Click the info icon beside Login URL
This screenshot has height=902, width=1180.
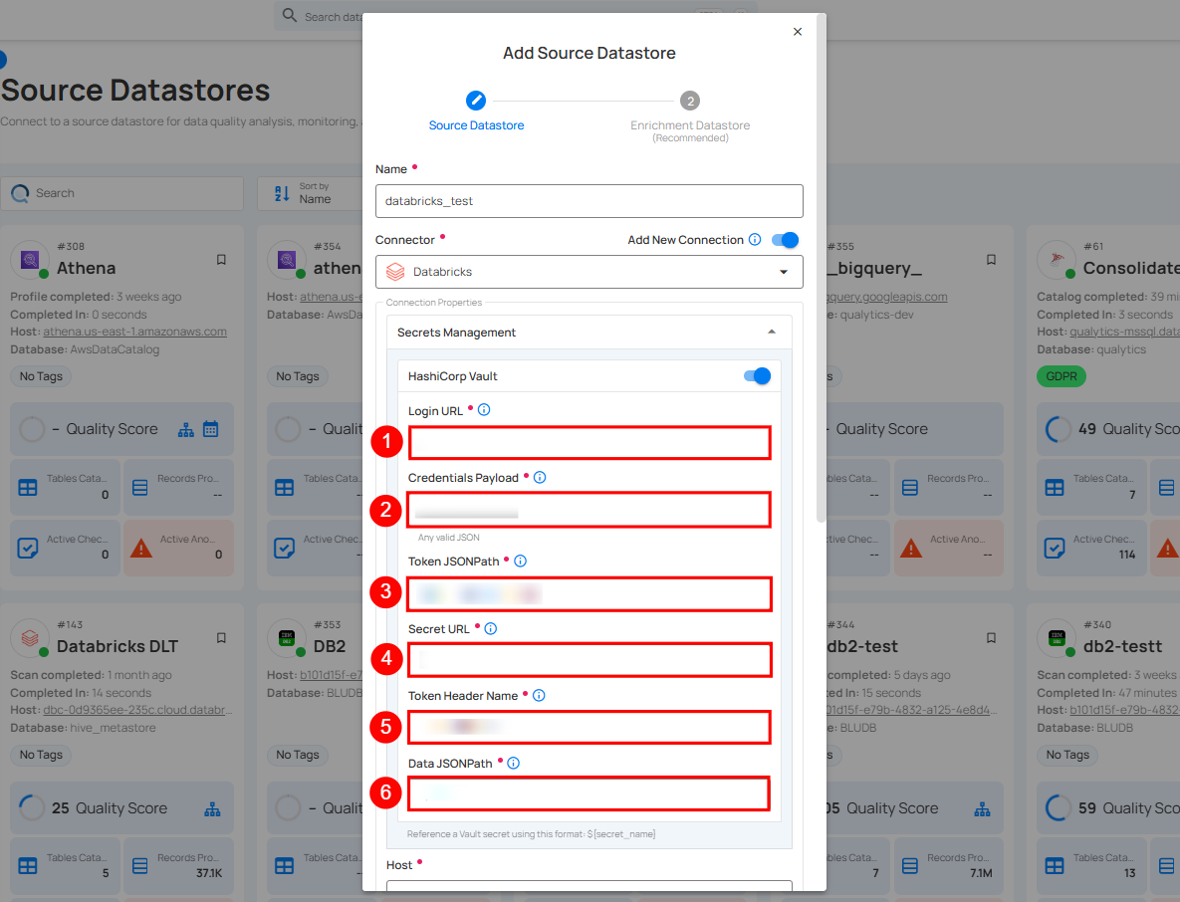[484, 410]
